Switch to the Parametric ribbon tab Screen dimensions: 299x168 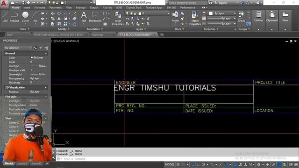tap(56, 7)
